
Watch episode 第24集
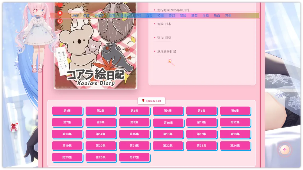click(235, 146)
